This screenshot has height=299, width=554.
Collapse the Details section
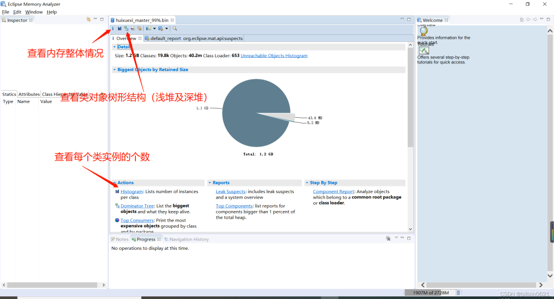pos(114,47)
